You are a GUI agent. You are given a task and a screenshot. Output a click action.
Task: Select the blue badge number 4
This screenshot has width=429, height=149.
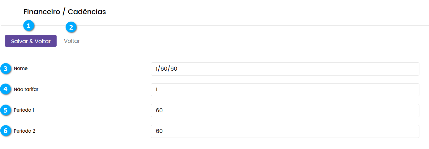tap(6, 89)
